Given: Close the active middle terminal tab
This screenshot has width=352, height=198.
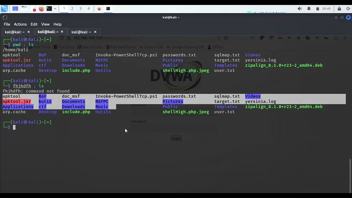Looking at the screenshot, I should click(62, 32).
